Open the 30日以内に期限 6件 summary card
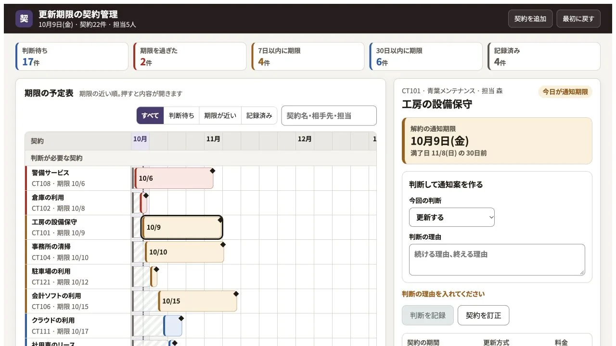Viewport: 616px width, 346px height. [x=426, y=56]
